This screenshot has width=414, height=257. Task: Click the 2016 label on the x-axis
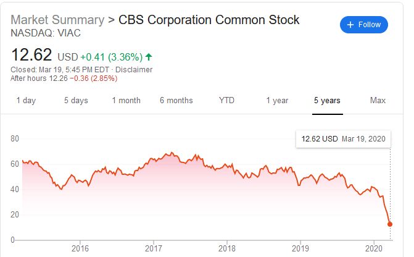pyautogui.click(x=80, y=248)
